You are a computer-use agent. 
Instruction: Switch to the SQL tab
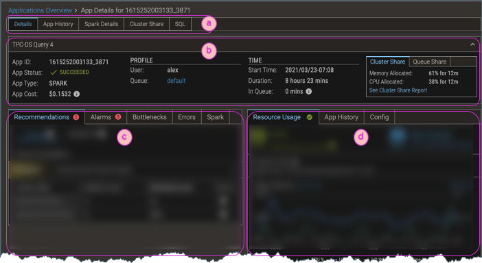[180, 24]
